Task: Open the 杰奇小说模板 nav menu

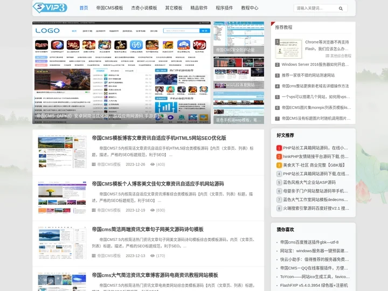Action: [x=144, y=8]
